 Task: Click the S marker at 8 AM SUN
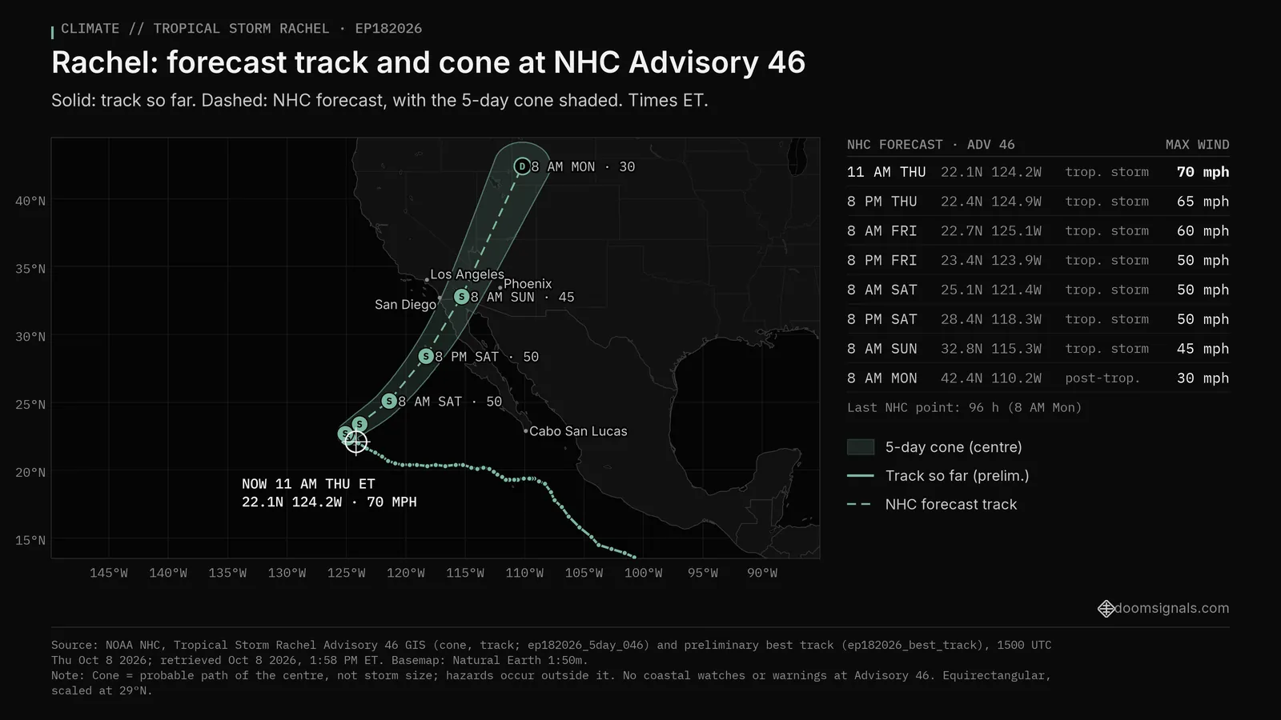tap(461, 297)
